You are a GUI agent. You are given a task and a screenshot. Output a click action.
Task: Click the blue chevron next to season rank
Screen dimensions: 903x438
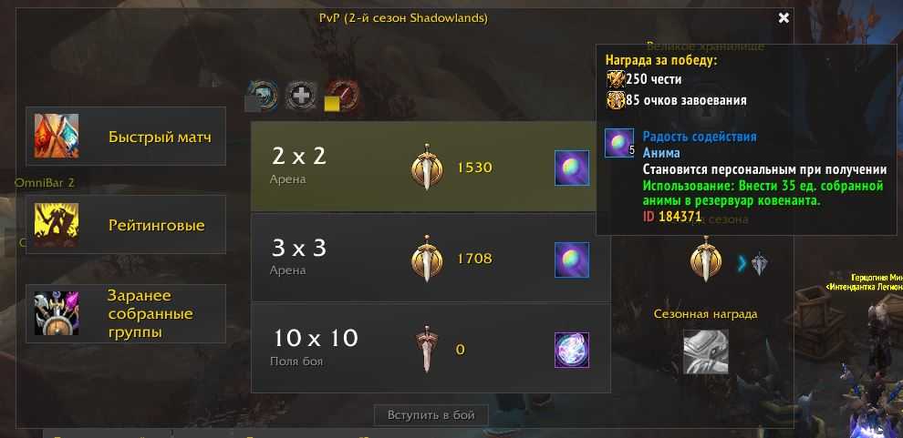(x=742, y=263)
